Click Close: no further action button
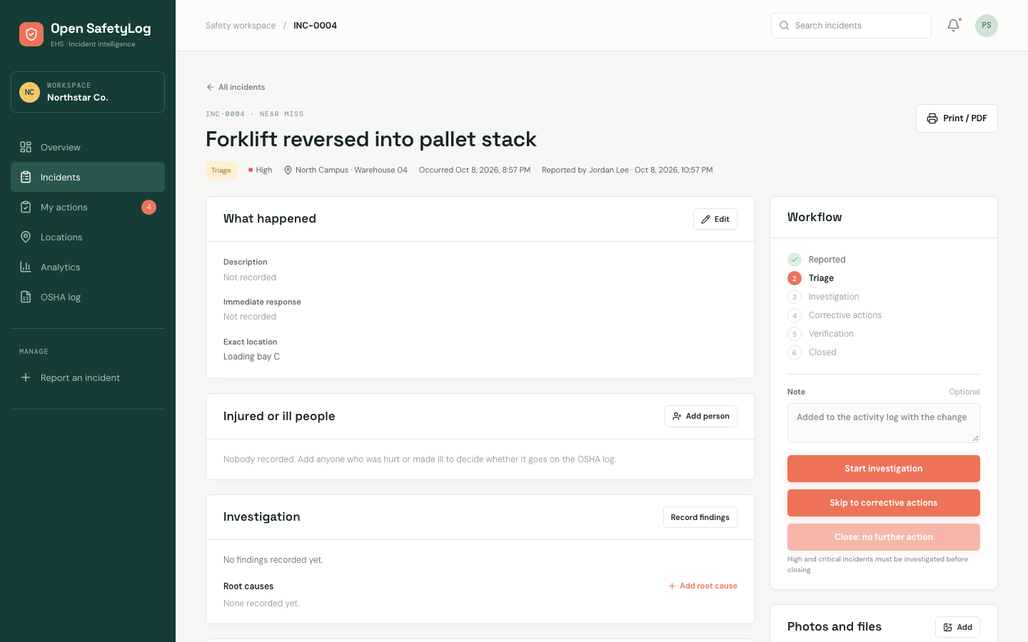Viewport: 1028px width, 642px height. (883, 537)
